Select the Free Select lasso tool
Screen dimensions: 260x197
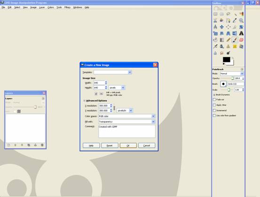[228, 14]
